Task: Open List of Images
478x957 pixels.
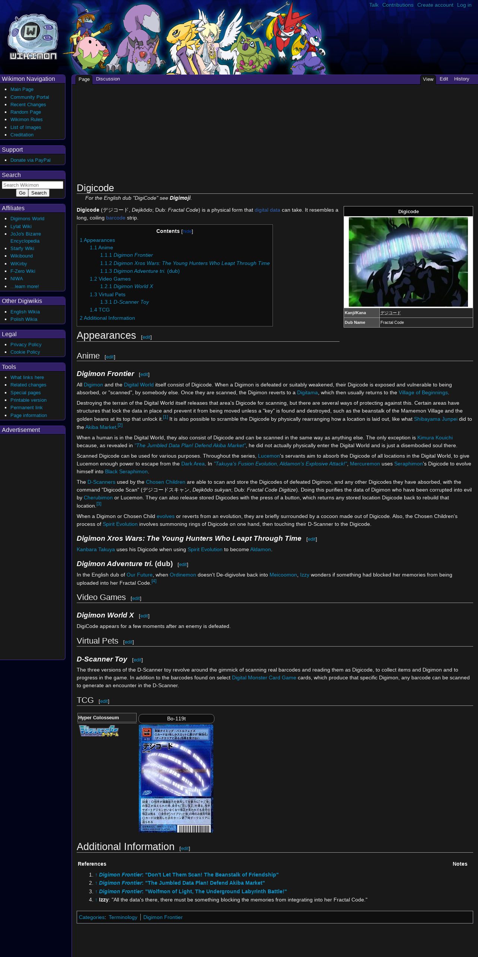Action: pos(26,127)
